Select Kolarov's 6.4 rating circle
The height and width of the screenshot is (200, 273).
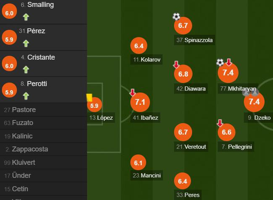pos(139,46)
